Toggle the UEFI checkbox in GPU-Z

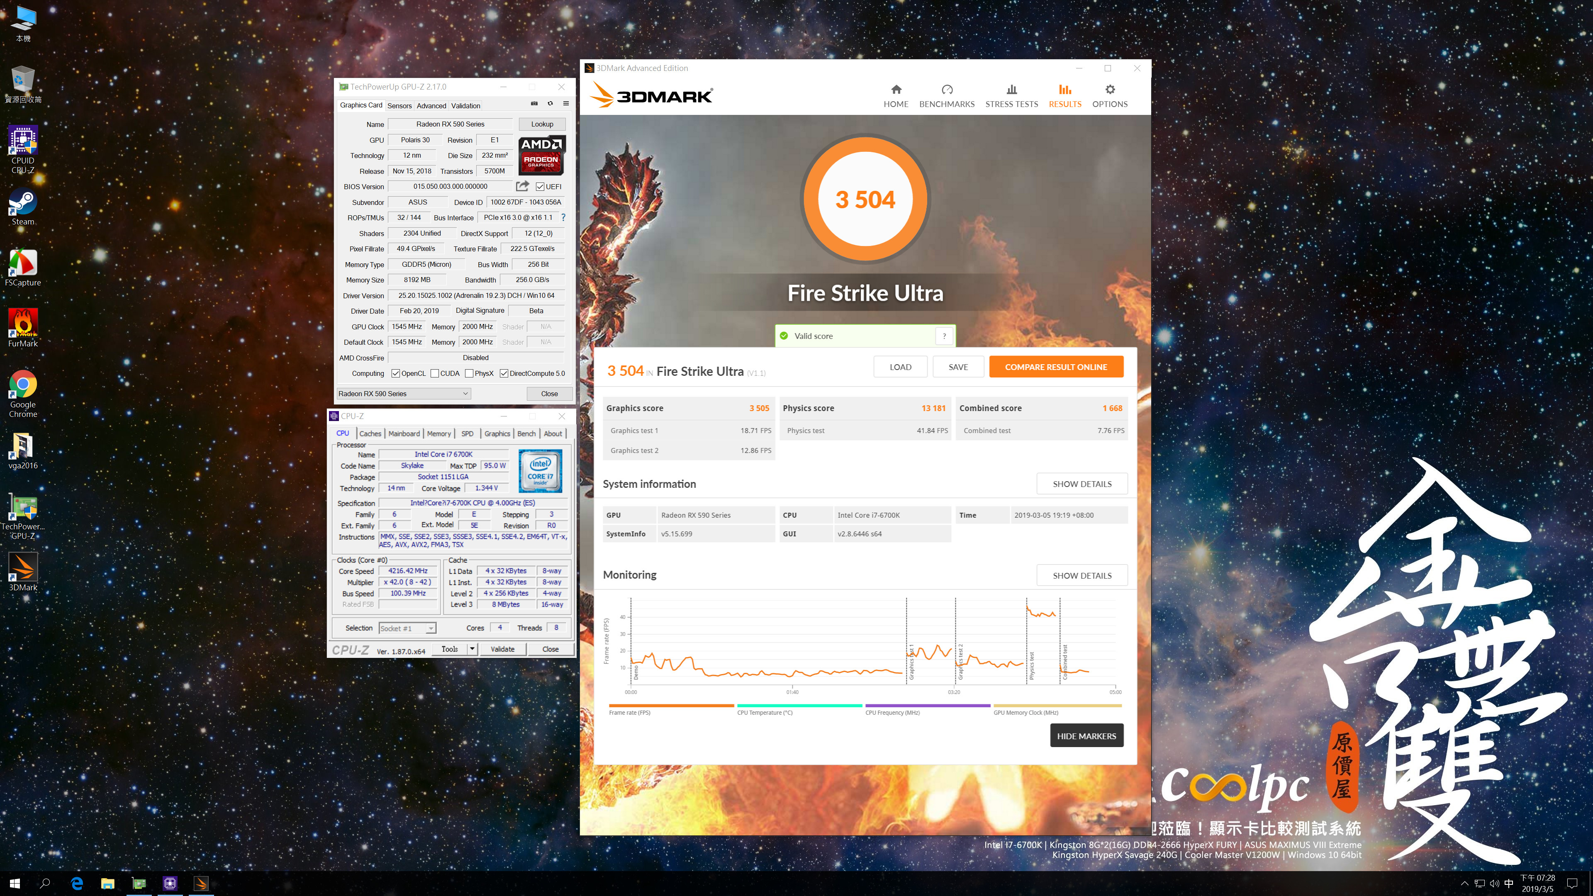[540, 187]
